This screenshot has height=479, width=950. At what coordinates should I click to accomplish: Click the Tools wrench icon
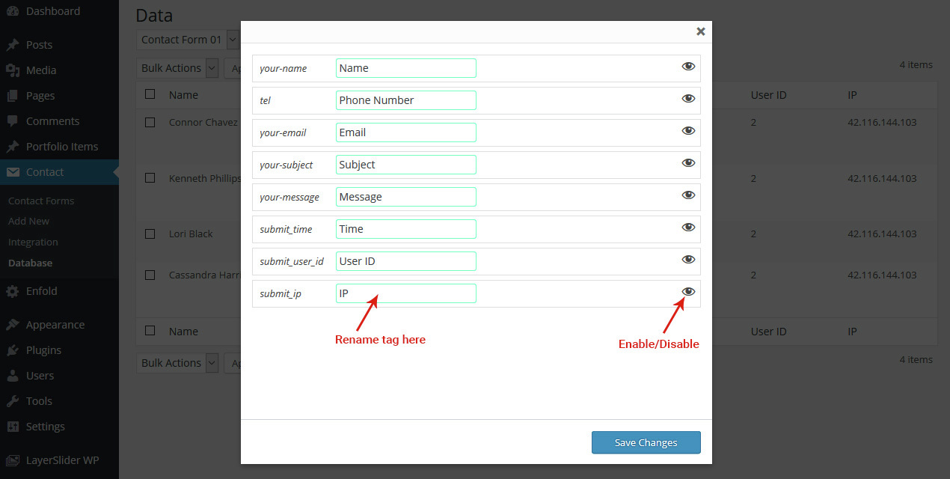coord(13,401)
